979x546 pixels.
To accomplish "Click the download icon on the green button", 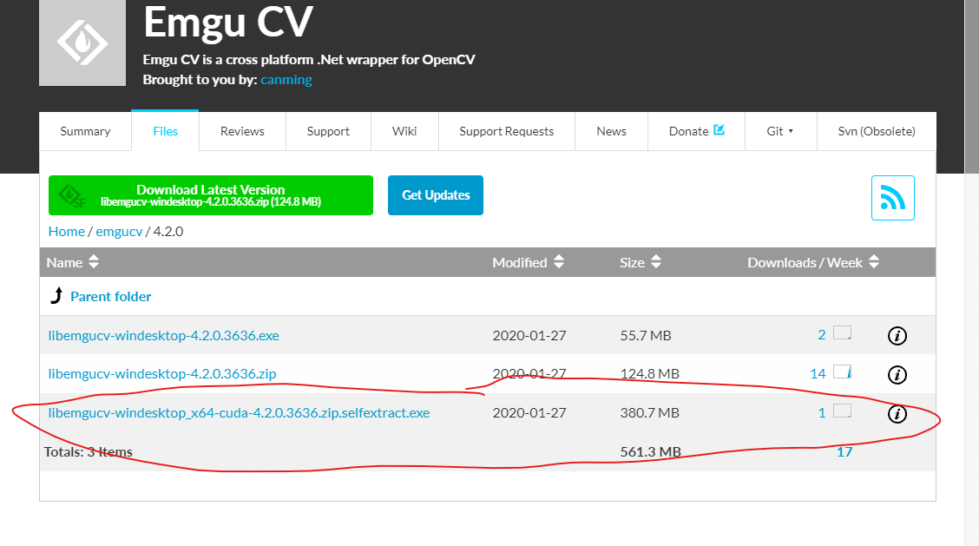I will (72, 195).
